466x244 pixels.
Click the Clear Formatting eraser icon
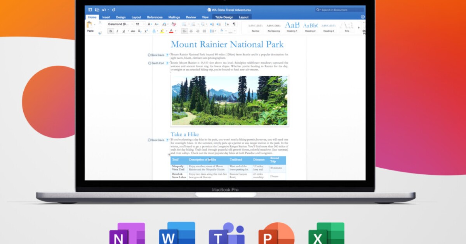(x=174, y=24)
